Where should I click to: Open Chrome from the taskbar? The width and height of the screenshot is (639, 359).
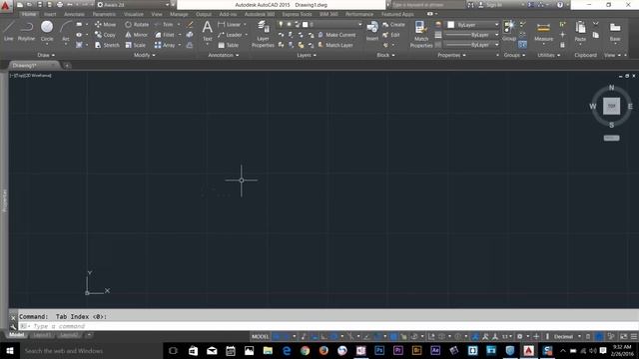point(305,350)
